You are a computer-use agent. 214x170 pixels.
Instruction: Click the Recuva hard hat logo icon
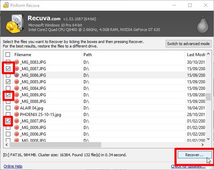click(x=14, y=23)
